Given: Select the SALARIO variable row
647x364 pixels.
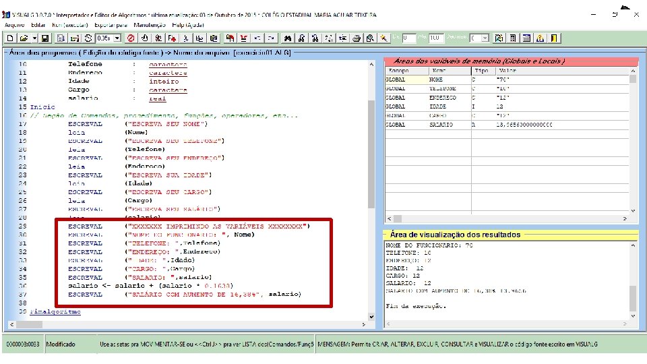Looking at the screenshot, I should point(507,125).
